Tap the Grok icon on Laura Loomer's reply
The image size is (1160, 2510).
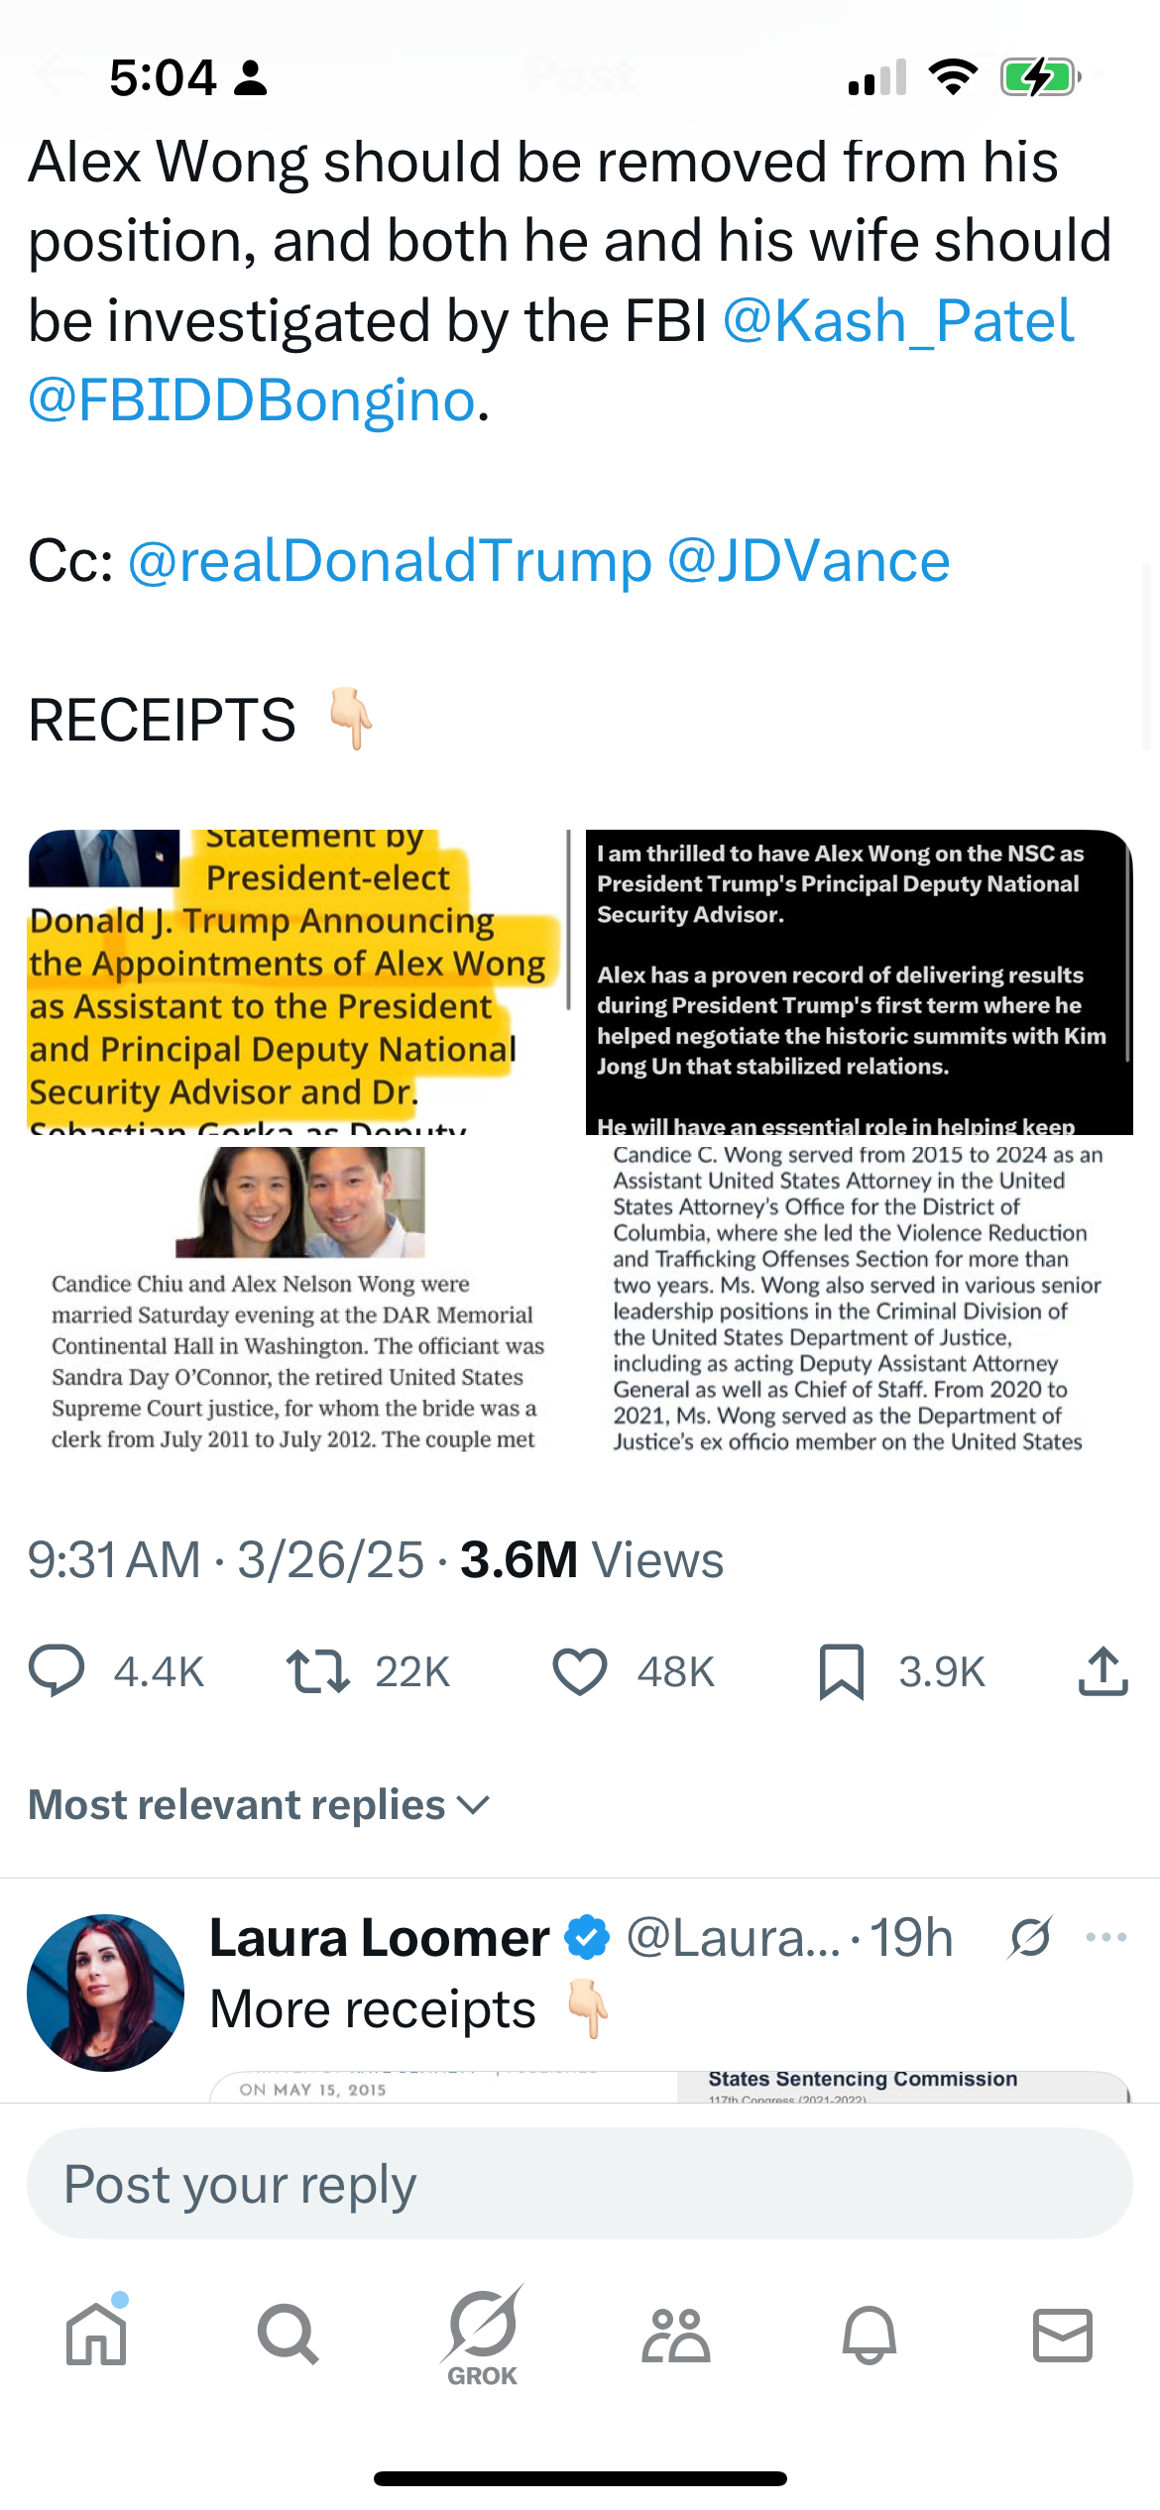1030,1937
